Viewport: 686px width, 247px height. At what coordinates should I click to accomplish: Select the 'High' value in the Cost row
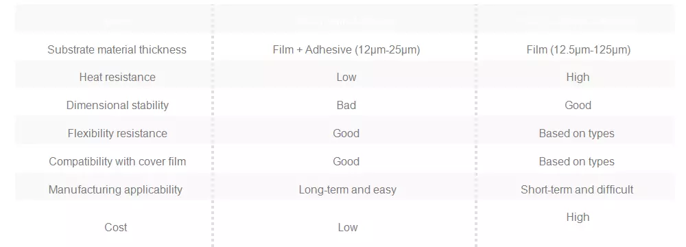click(578, 217)
